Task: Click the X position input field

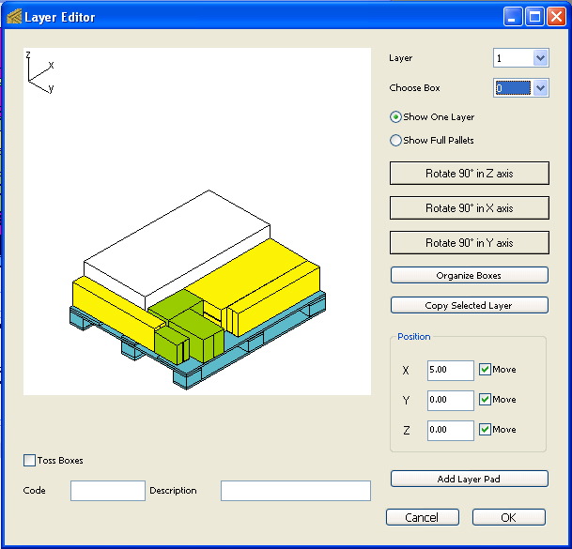Action: click(451, 371)
